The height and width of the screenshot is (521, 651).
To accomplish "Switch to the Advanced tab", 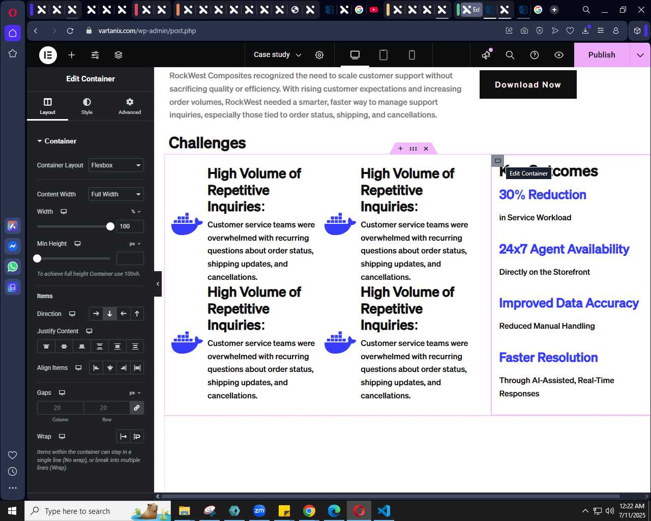I will [130, 106].
